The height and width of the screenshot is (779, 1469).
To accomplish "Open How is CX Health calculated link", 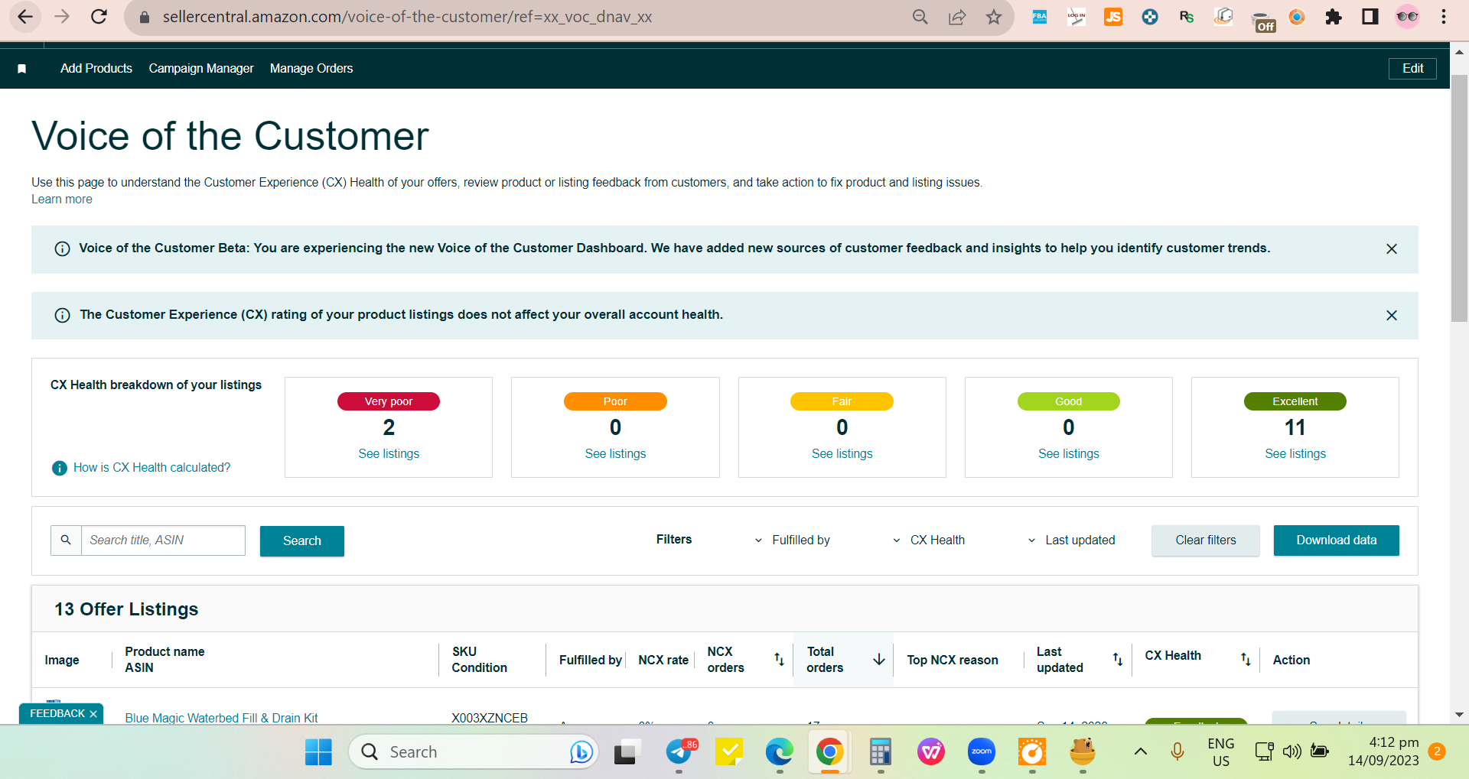I will (151, 467).
